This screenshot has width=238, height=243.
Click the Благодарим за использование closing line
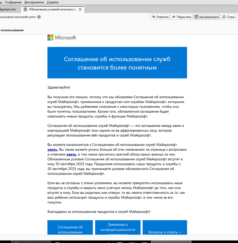coord(99,212)
